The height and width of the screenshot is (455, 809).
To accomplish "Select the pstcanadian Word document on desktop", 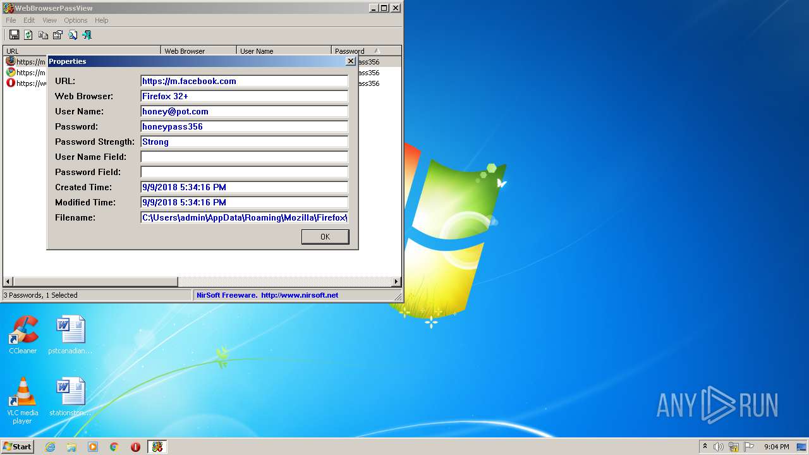I will tap(70, 335).
